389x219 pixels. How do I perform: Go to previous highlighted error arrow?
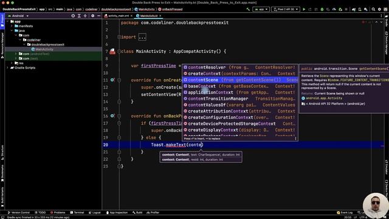pos(376,22)
